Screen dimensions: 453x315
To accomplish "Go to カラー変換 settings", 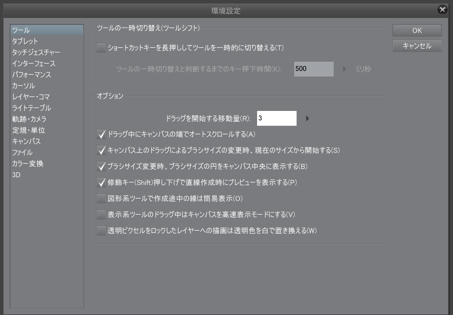I will 28,164.
